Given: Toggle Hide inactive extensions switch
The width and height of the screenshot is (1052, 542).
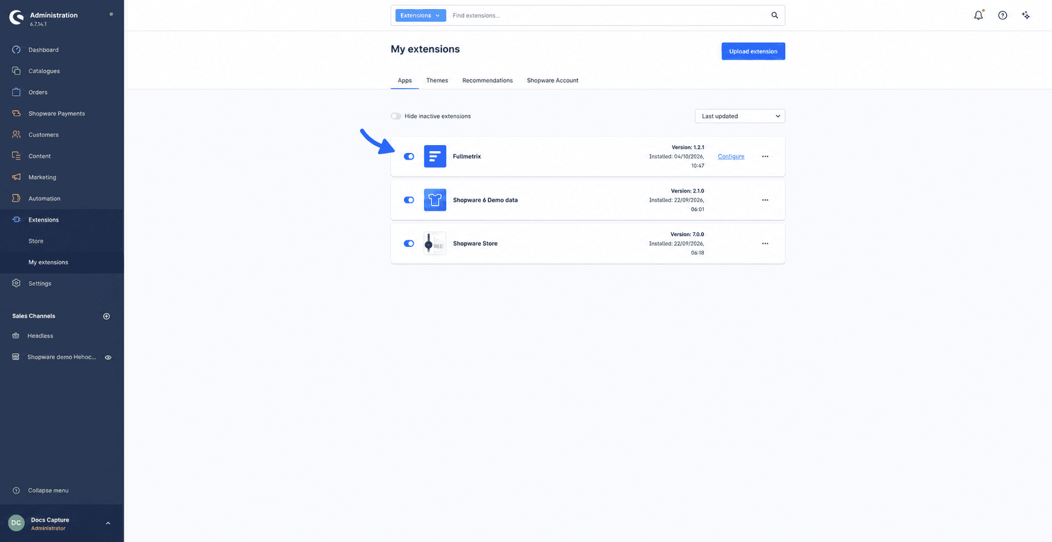Looking at the screenshot, I should coord(396,116).
